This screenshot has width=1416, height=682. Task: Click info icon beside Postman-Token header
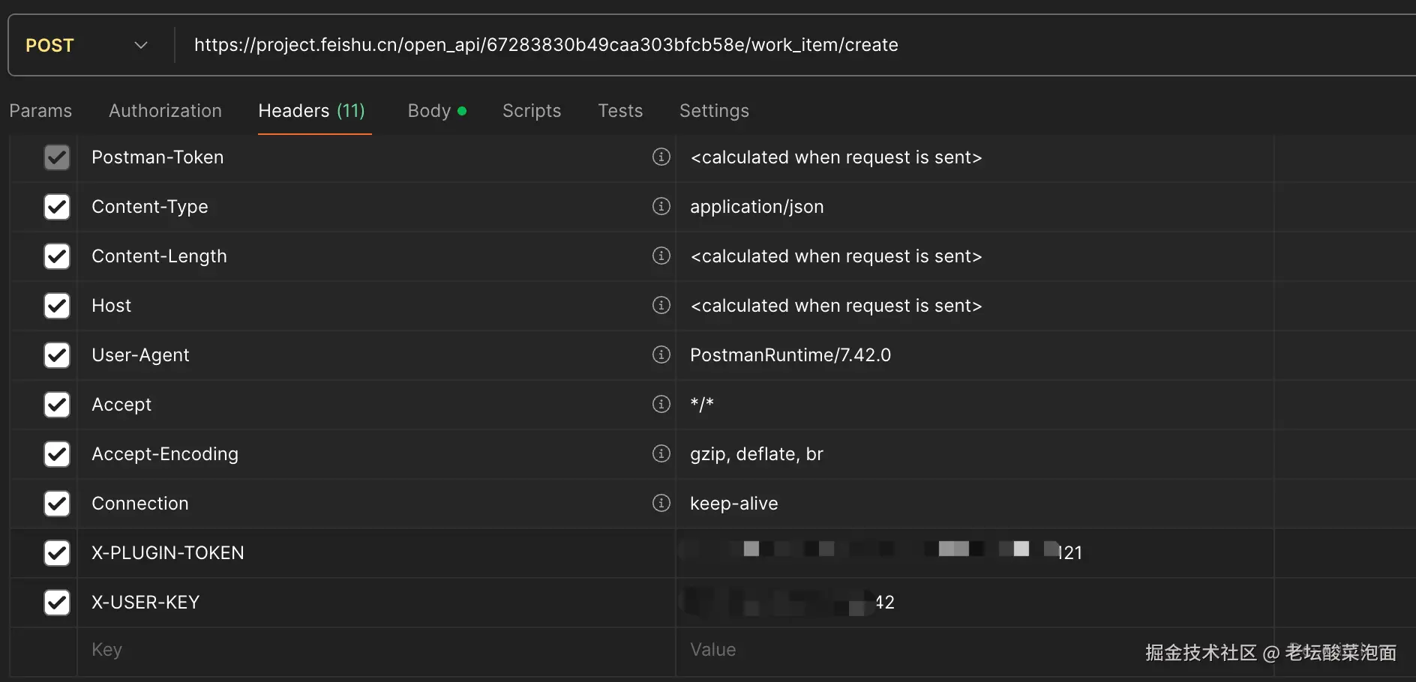[x=661, y=157]
